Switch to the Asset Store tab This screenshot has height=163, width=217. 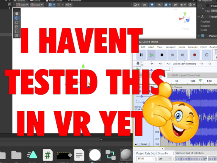point(54,0)
